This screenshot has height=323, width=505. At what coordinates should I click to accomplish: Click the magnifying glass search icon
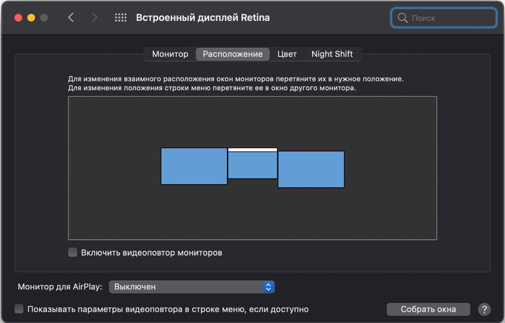[x=403, y=18]
